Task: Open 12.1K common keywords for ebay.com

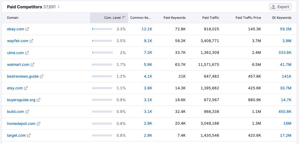Action: tap(147, 29)
